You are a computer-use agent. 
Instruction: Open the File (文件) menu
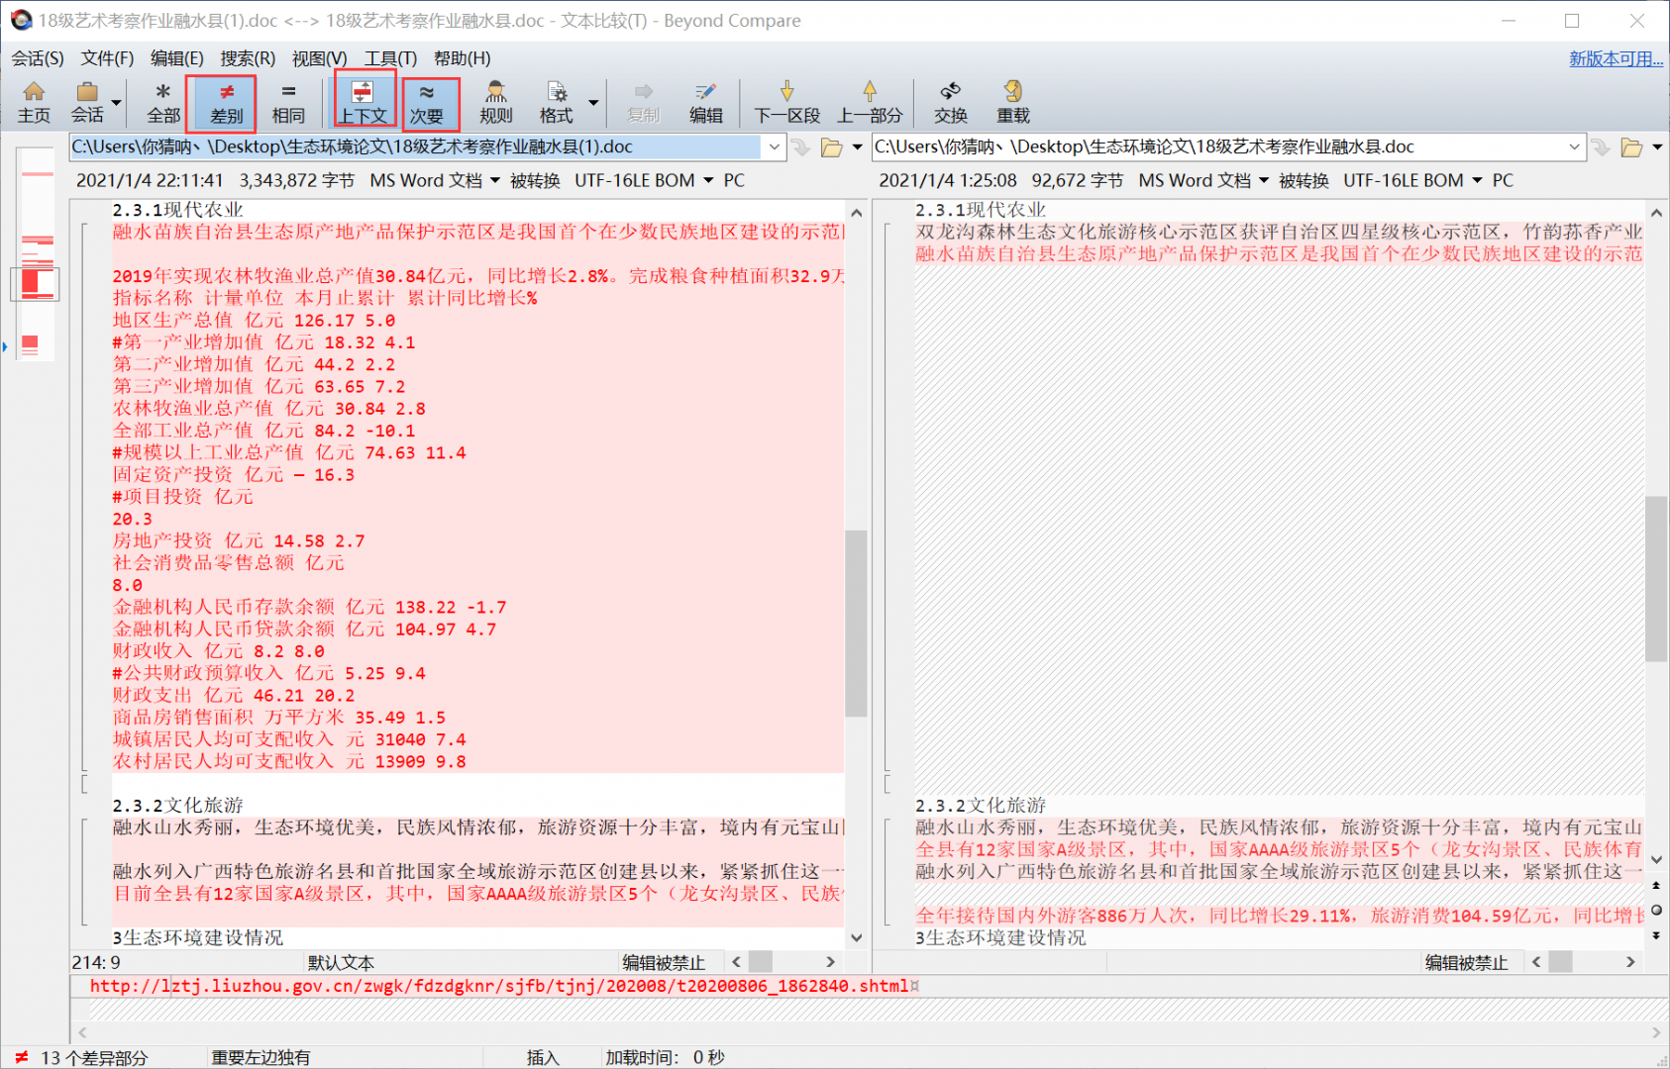tap(107, 58)
